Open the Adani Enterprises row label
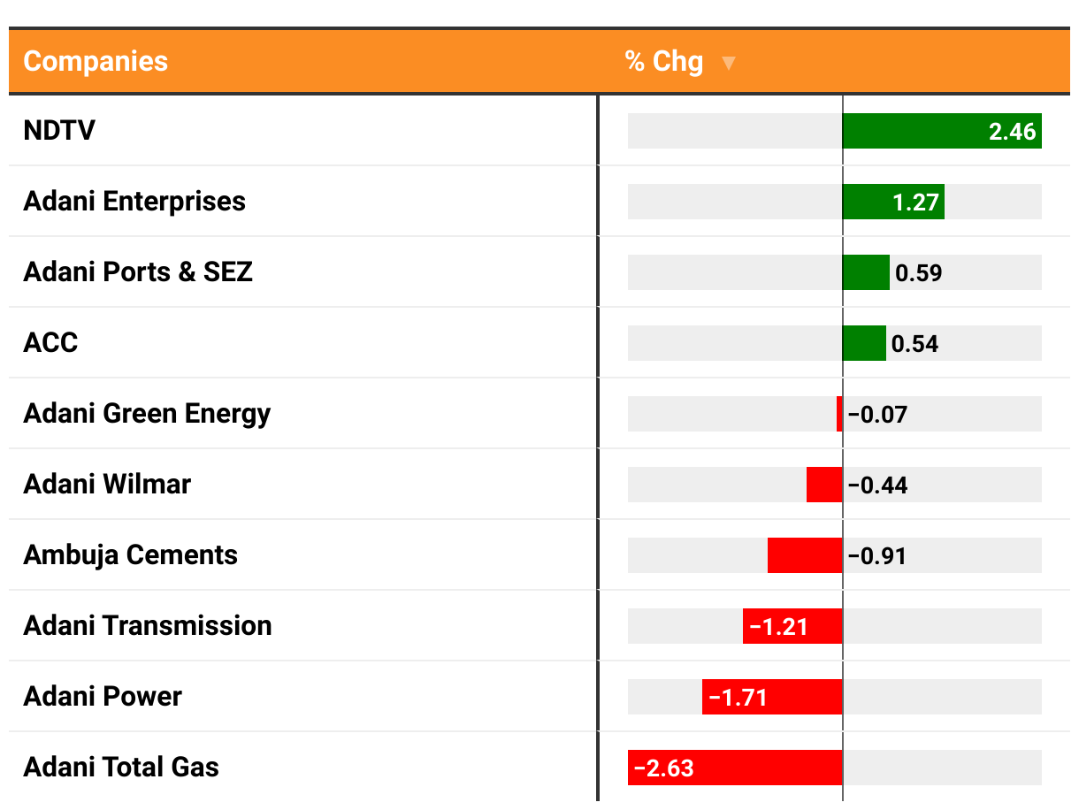Viewport: 1079px width, 810px height. coord(134,202)
